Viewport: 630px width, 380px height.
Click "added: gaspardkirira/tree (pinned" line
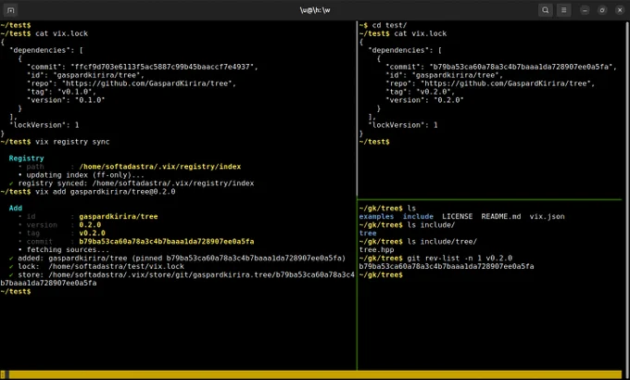coord(177,259)
